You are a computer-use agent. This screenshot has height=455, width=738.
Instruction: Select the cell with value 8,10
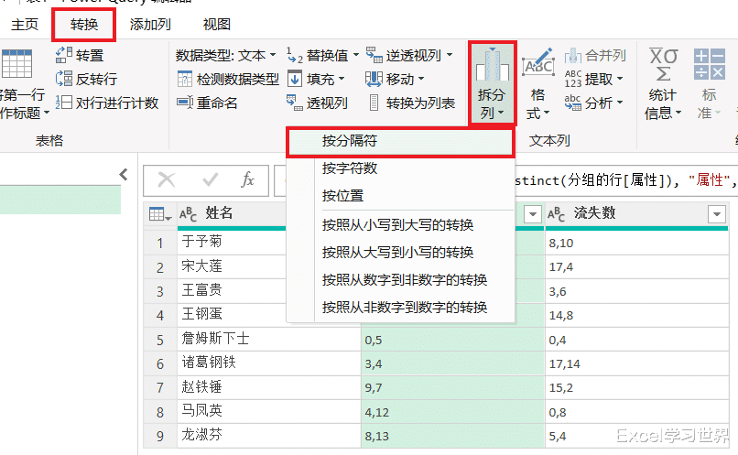click(x=636, y=243)
